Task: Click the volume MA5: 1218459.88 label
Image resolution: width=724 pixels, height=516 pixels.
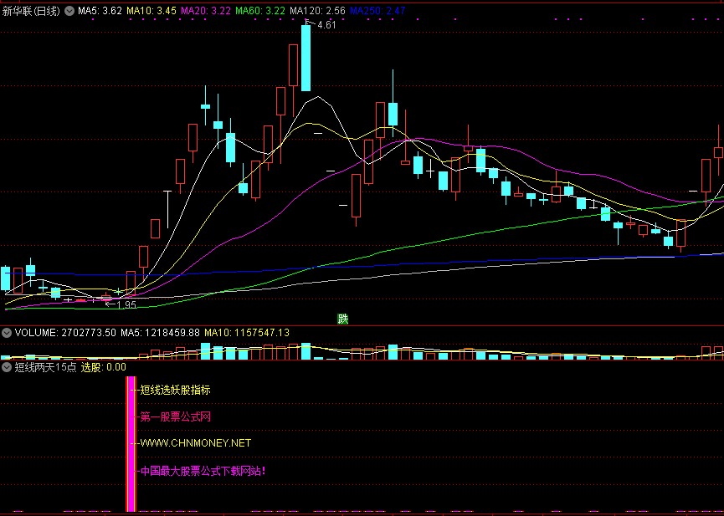Action: point(160,332)
